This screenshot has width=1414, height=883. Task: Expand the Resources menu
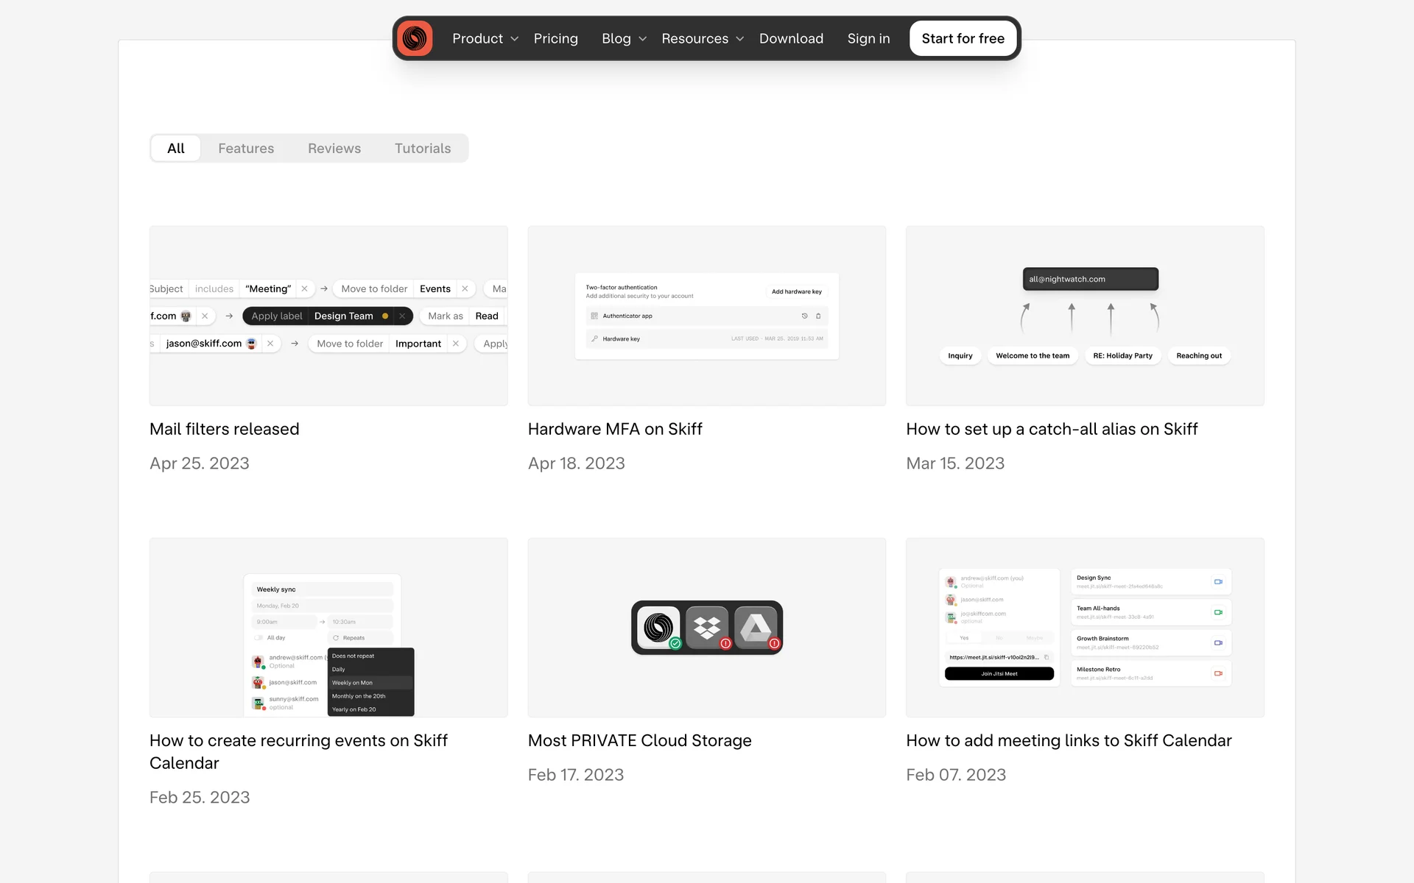click(702, 38)
